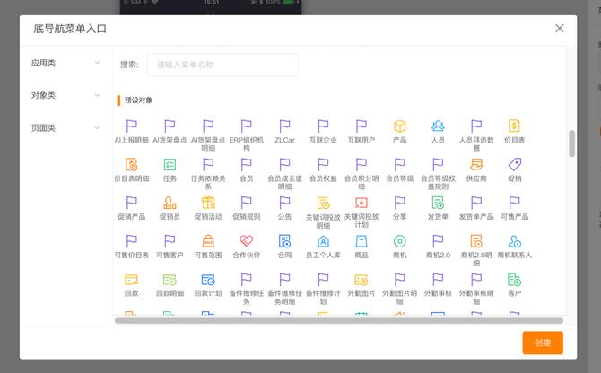This screenshot has height=373, width=601.
Task: Close the 底导航菜单入口 dialog
Action: (x=560, y=28)
